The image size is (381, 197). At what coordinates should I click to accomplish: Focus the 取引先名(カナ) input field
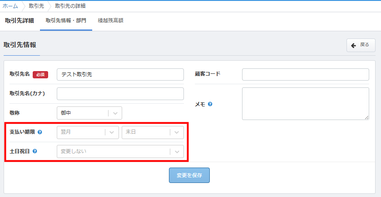tap(120, 93)
